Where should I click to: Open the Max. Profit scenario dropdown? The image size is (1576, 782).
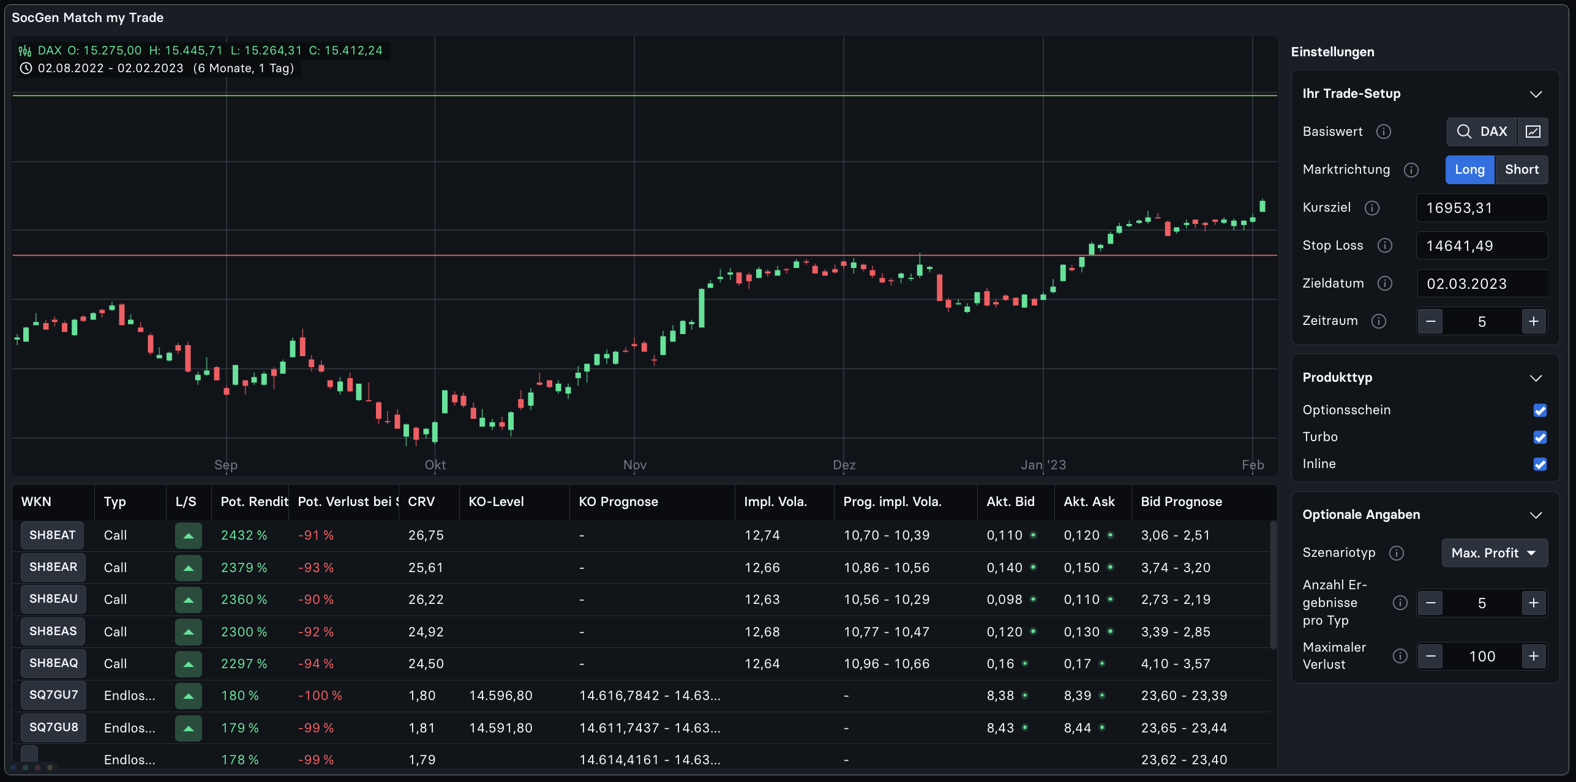(x=1495, y=553)
